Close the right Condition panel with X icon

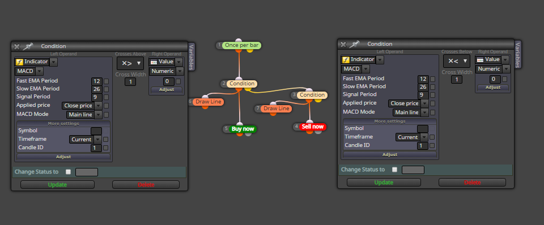pos(343,44)
